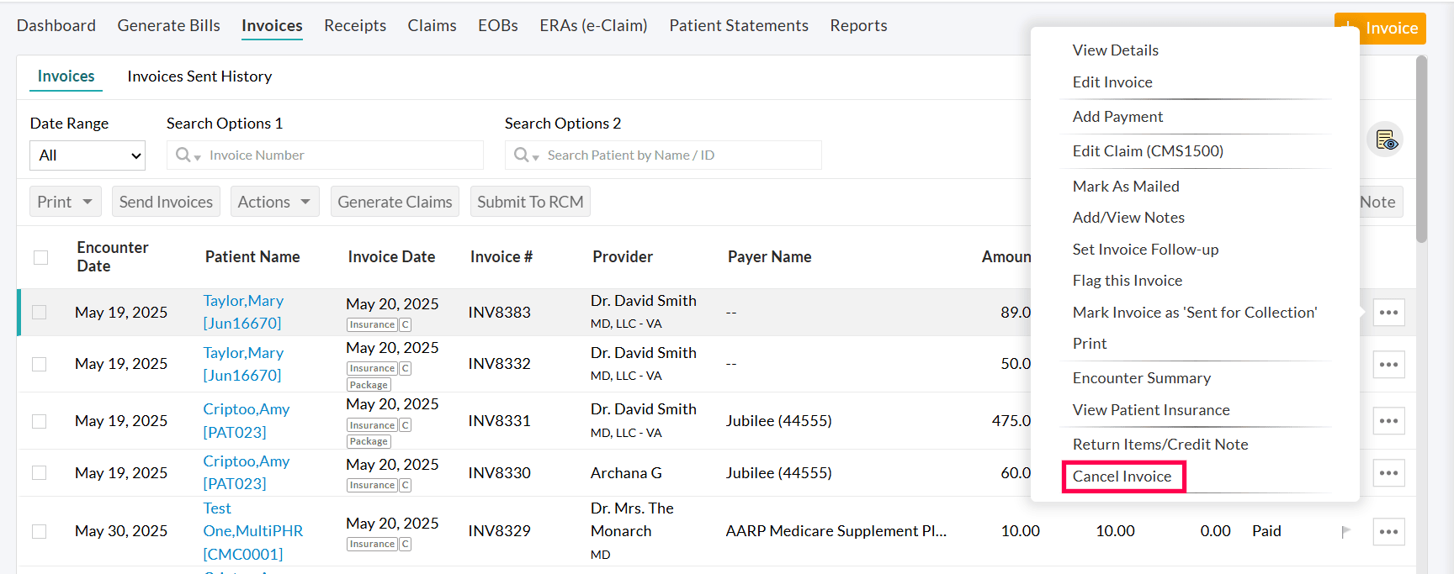Viewport: 1454px width, 574px height.
Task: Select the checkbox for invoice INV8331
Action: point(40,421)
